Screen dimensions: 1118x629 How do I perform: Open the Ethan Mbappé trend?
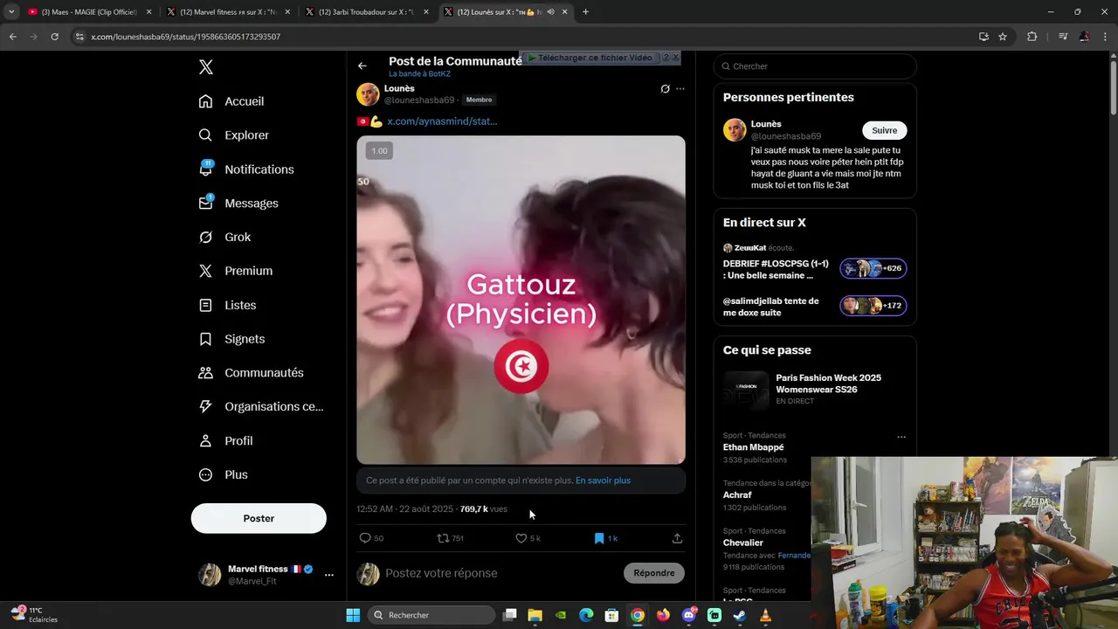click(x=754, y=447)
